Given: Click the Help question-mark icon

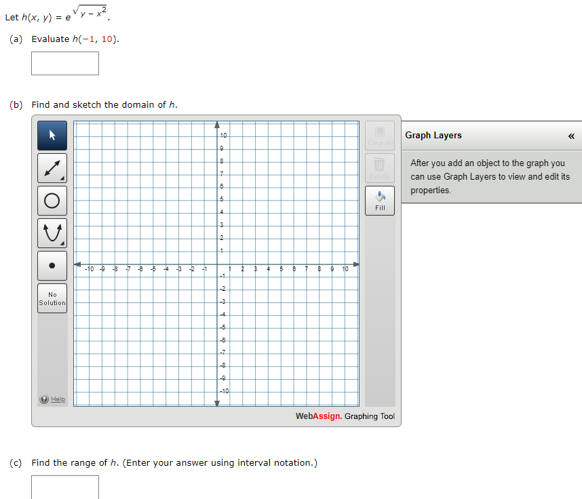Looking at the screenshot, I should (x=44, y=399).
